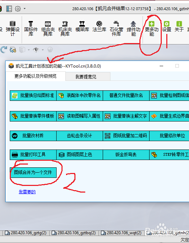This screenshot has height=243, width=189.
Task: Click 批量换总绘图标准 button
Action: pos(33,96)
